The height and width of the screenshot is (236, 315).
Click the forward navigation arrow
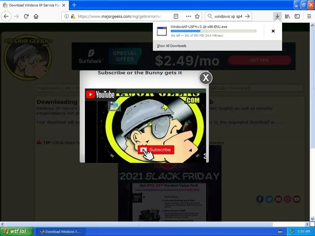point(17,16)
